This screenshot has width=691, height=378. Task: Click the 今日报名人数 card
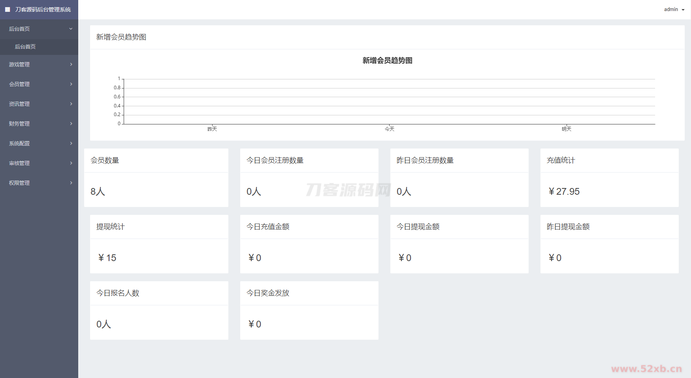point(159,310)
